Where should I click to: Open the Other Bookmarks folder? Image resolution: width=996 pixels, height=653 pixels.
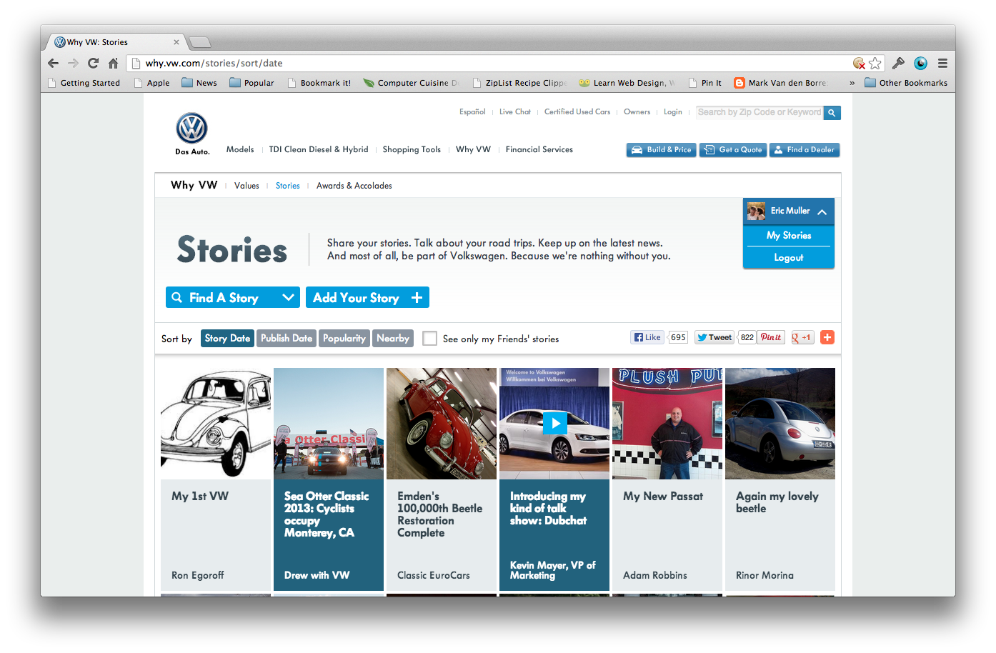906,83
